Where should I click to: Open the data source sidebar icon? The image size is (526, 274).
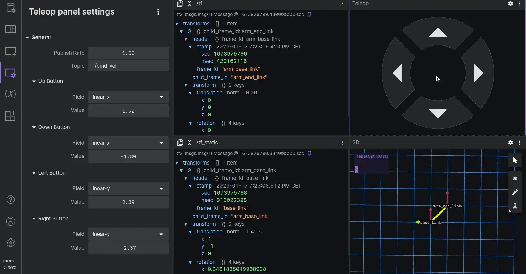(11, 8)
